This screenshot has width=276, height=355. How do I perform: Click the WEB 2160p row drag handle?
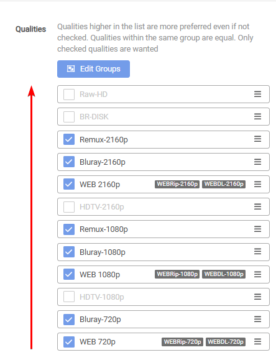(x=257, y=184)
